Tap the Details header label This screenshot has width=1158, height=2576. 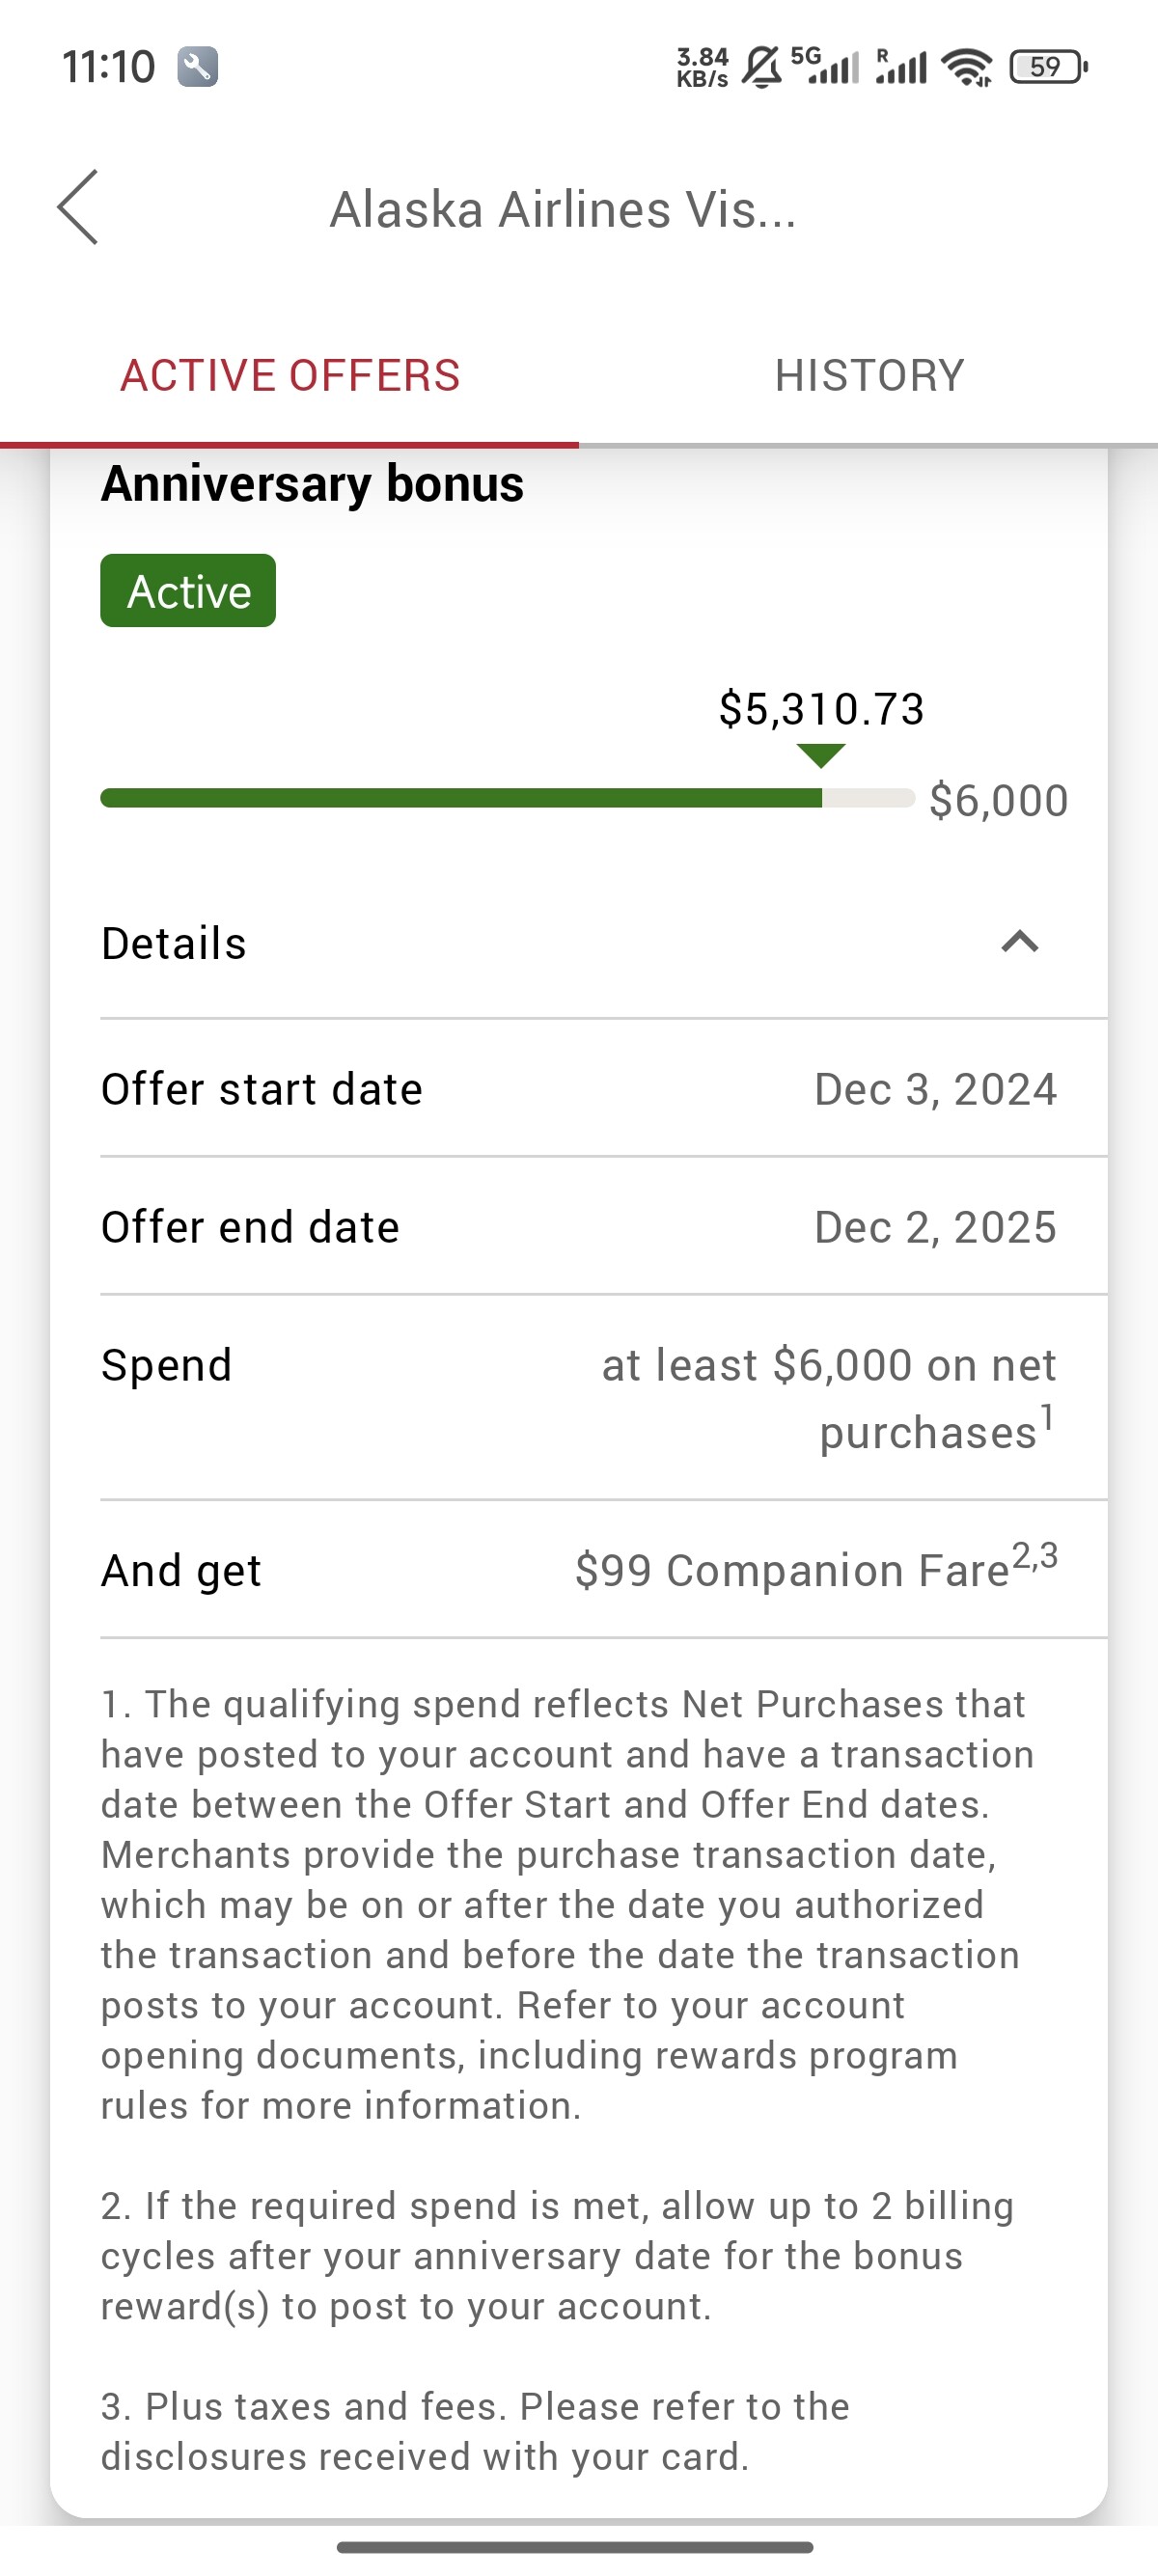[x=174, y=943]
